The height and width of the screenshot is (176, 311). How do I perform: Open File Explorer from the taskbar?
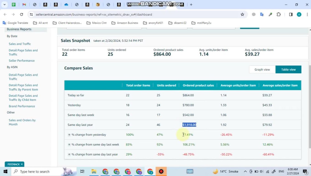[94, 171]
